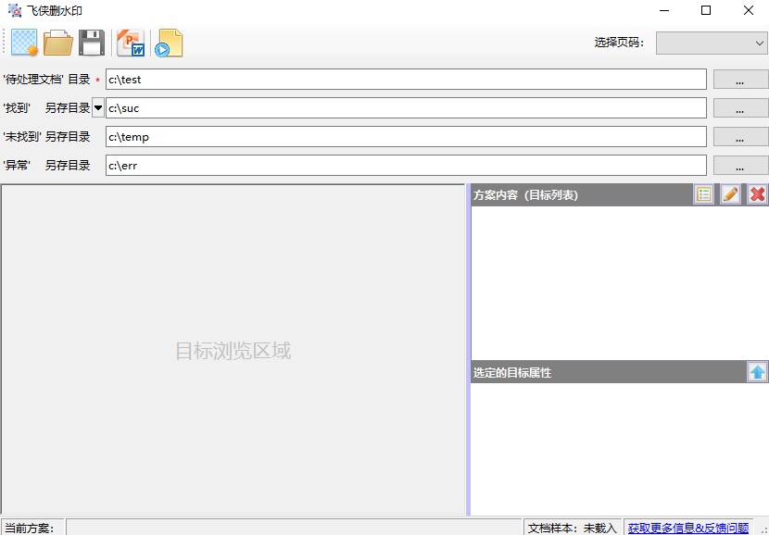Viewport: 769px width, 535px height.
Task: Browse for the '未找到' save directory
Action: 740,137
